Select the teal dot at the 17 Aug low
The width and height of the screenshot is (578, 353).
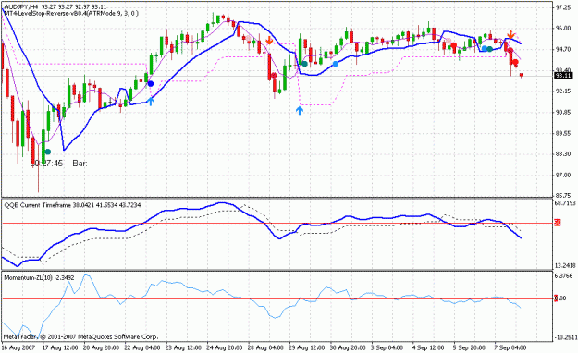tap(47, 152)
